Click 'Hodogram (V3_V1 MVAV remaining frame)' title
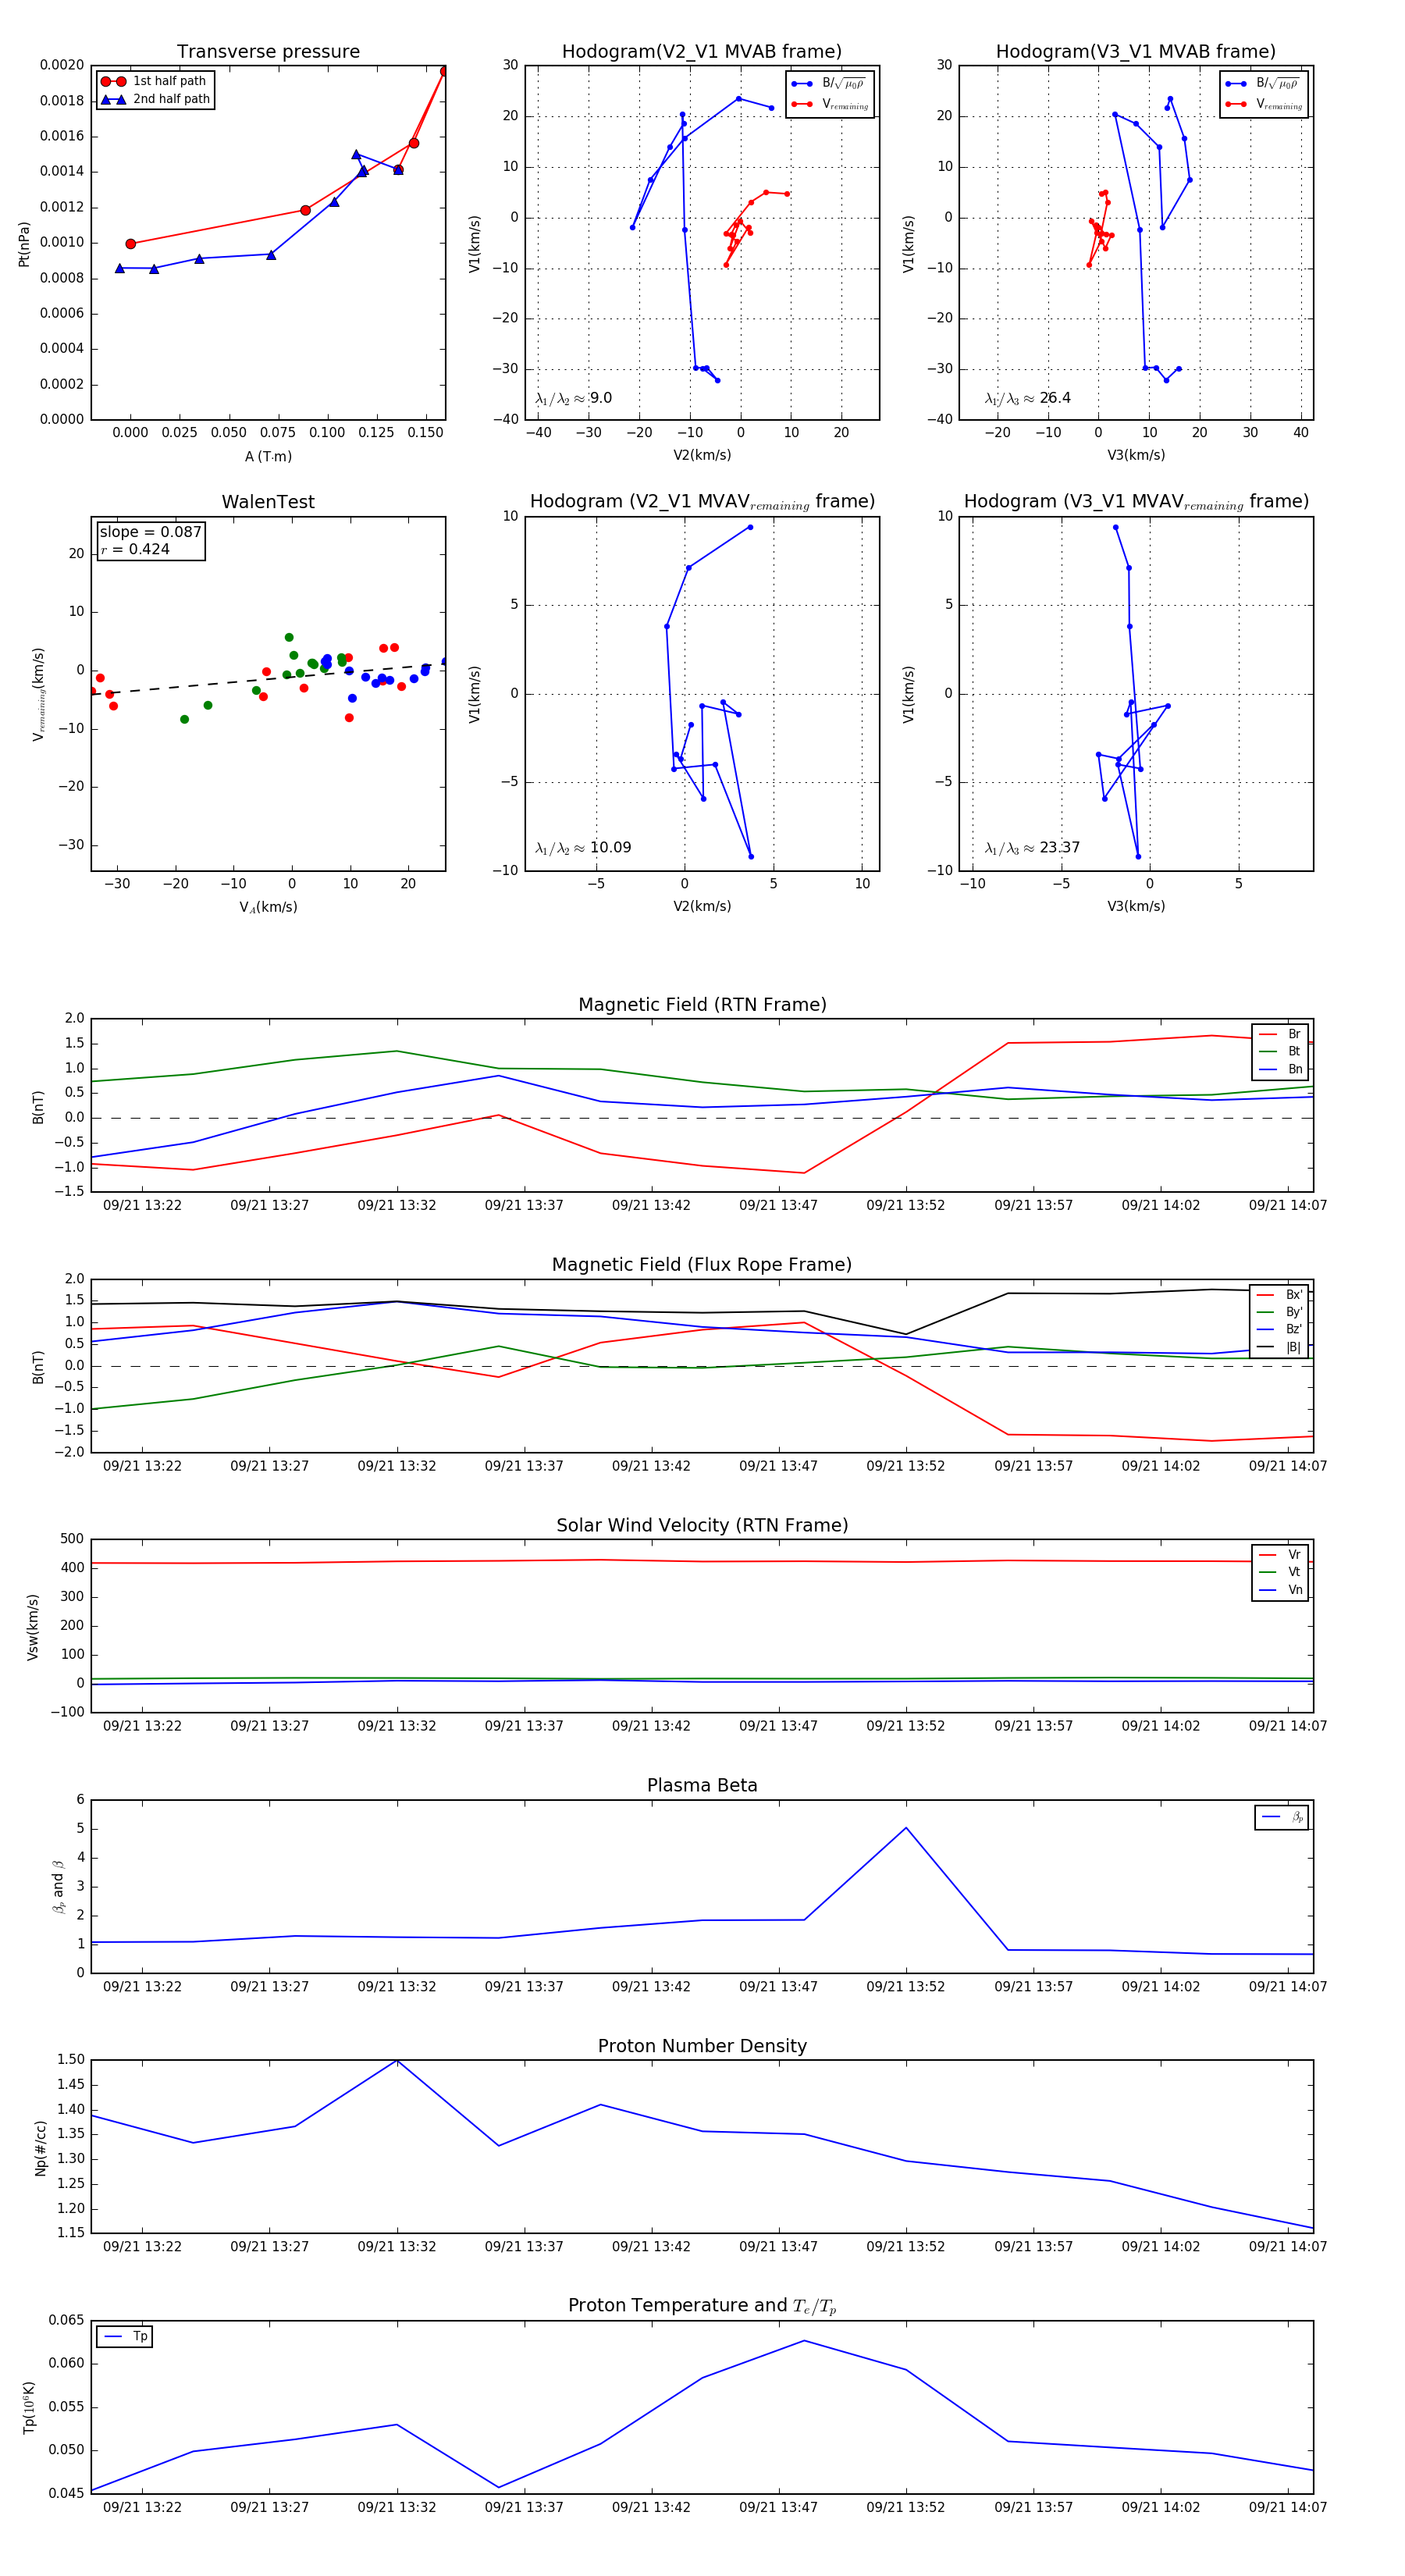 tap(1136, 502)
